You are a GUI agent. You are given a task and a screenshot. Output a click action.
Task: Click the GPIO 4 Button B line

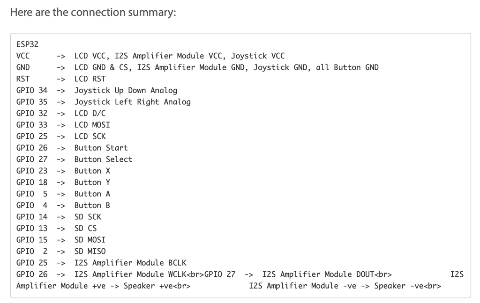63,205
